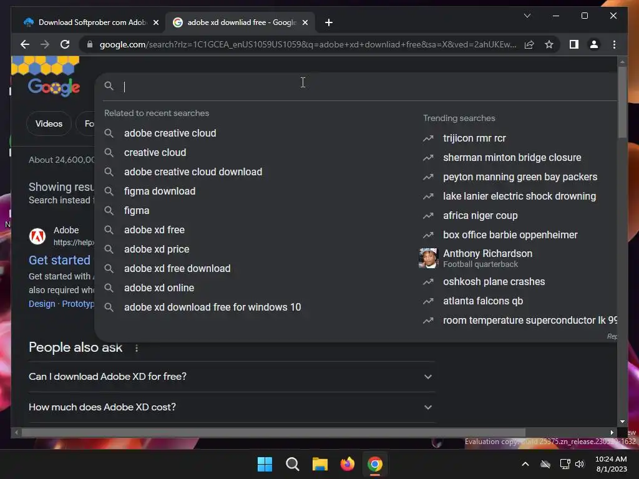Click the horizontal scrollbar thumb
Viewport: 639px width, 479px height.
[x=273, y=433]
